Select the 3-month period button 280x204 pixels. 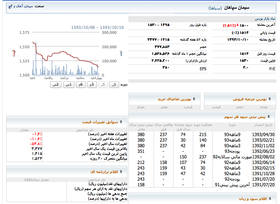(x=92, y=85)
